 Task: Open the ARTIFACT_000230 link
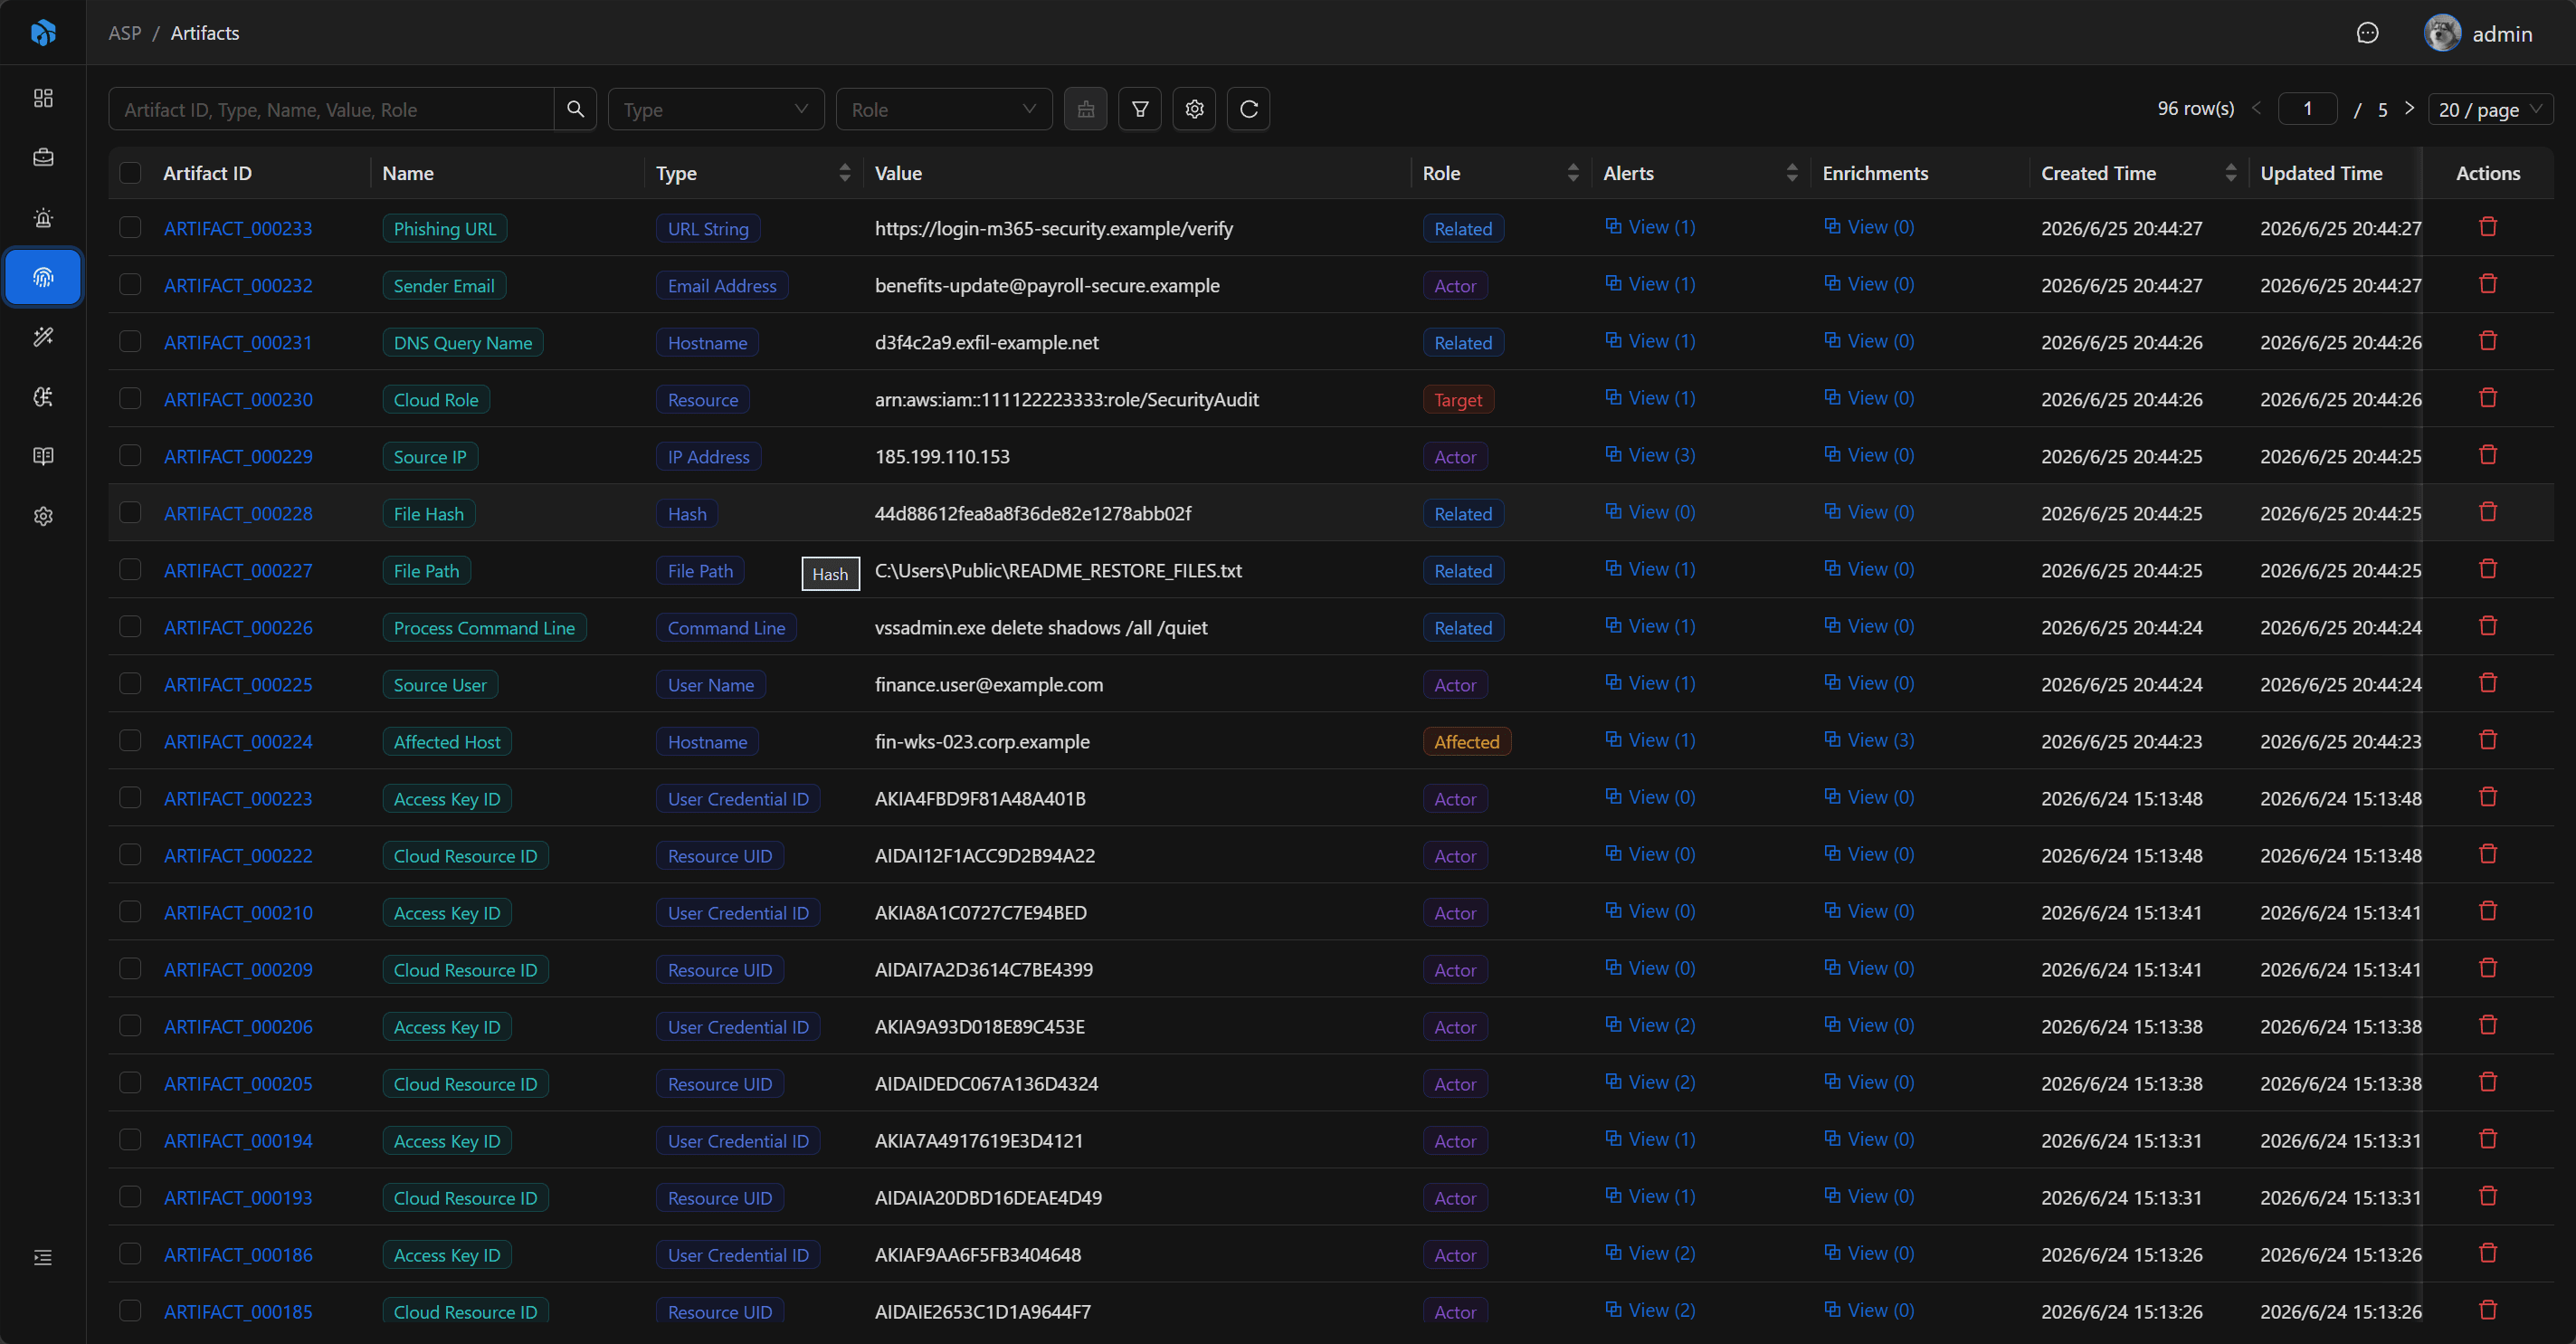238,399
